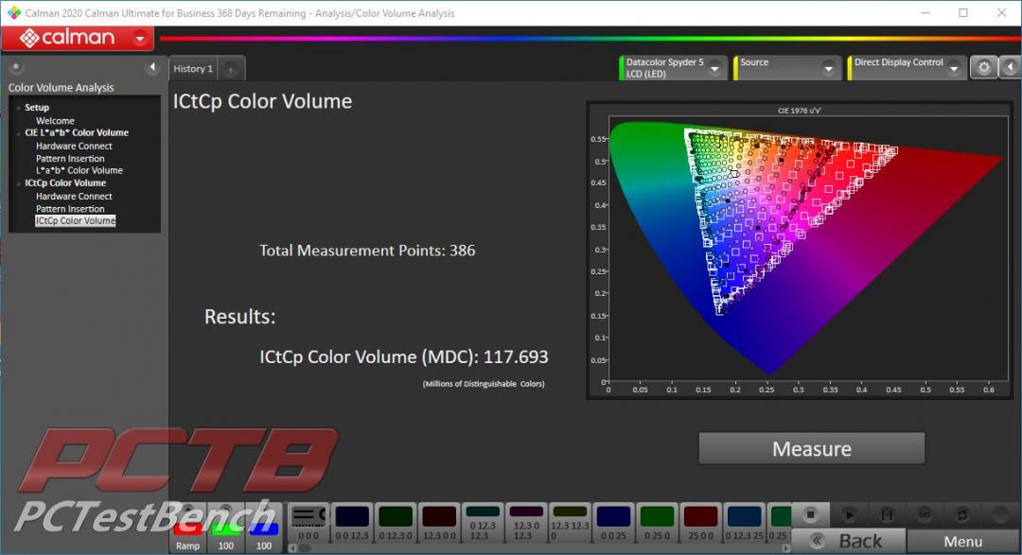This screenshot has height=555, width=1022.
Task: Click the stop measurement button
Action: click(x=811, y=514)
